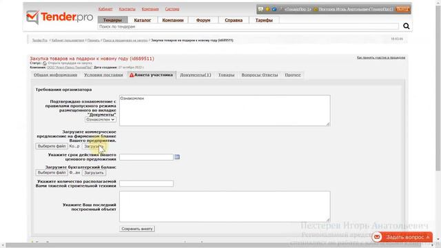441x248 pixels.
Task: Click the Пехтерев Игорь Анатольевич user link
Action: (356, 9)
